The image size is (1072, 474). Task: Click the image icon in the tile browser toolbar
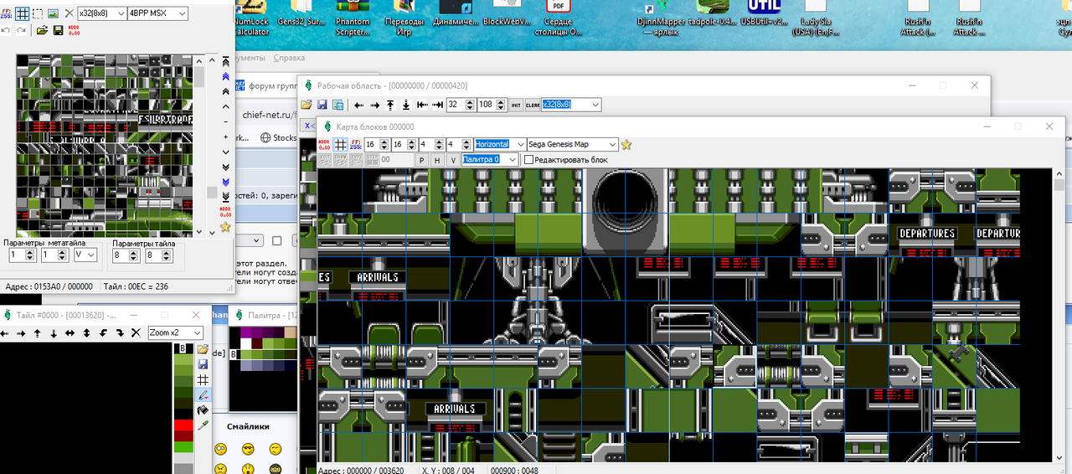(53, 13)
